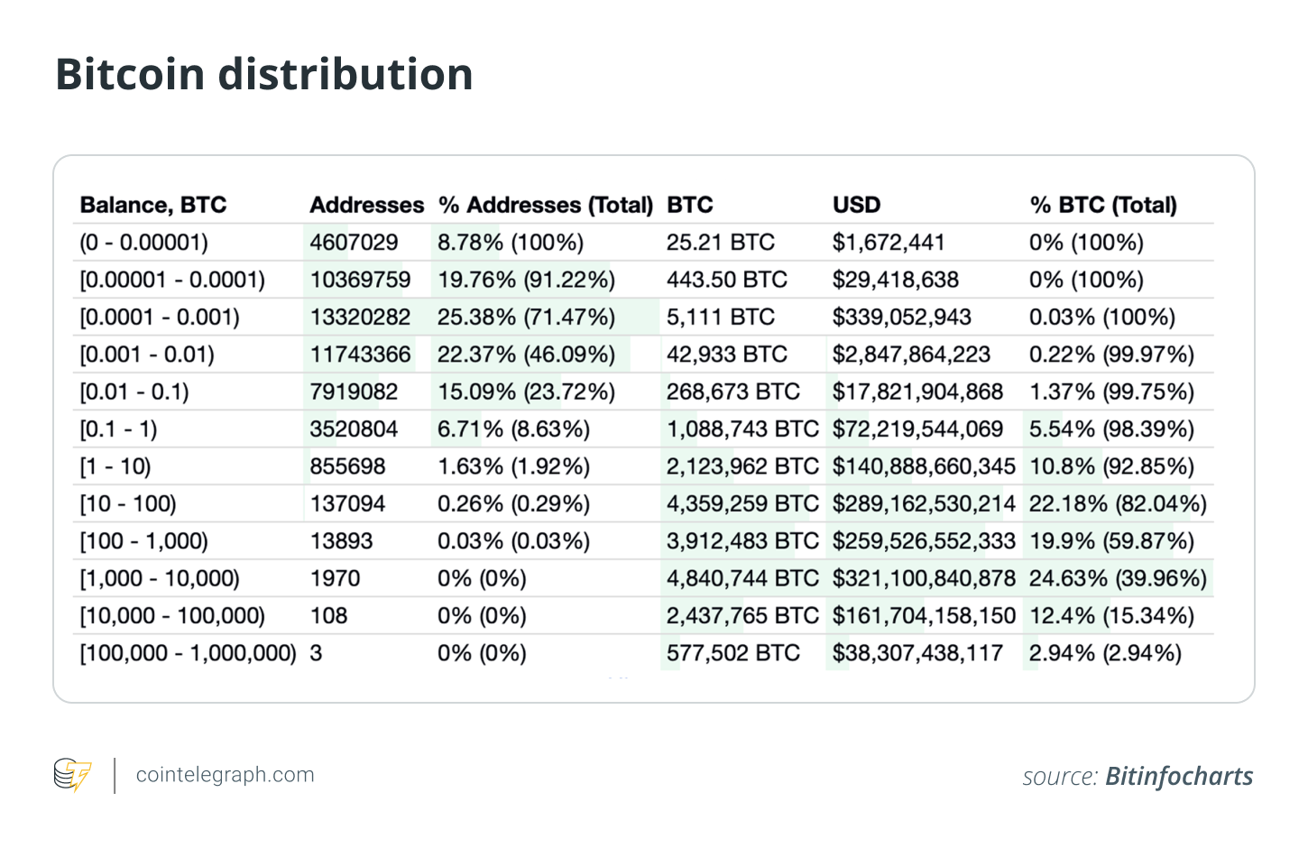Select the [1 - 10) balance row label

pyautogui.click(x=115, y=466)
